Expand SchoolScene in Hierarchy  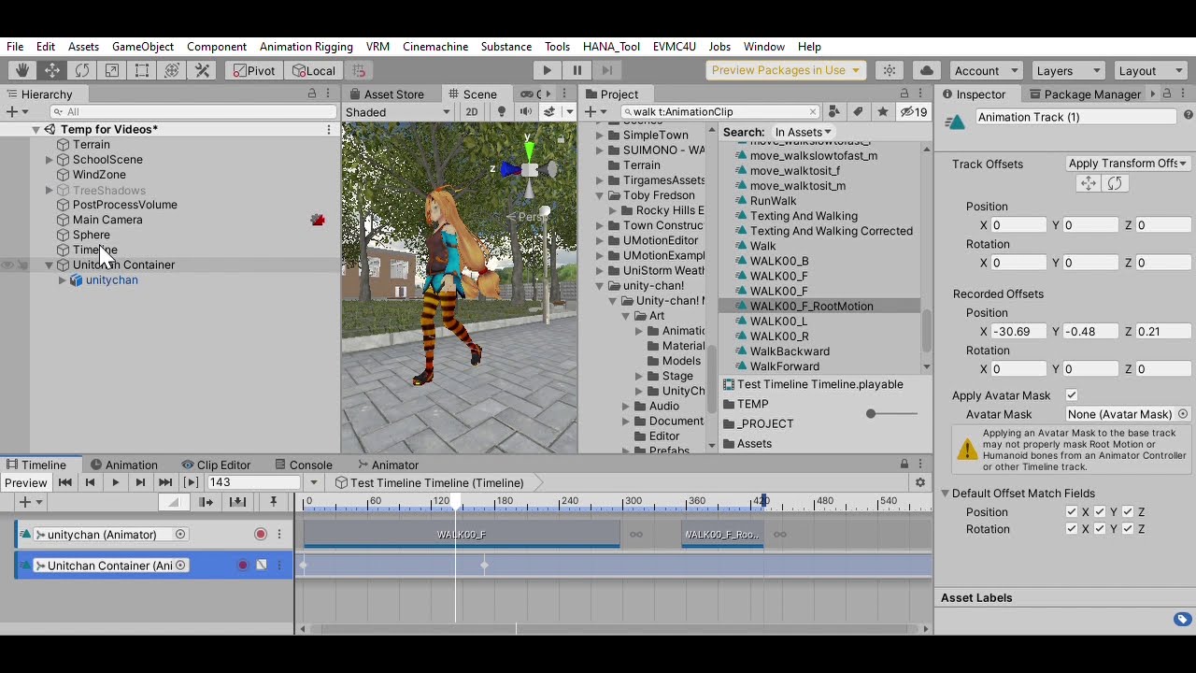[x=50, y=160]
